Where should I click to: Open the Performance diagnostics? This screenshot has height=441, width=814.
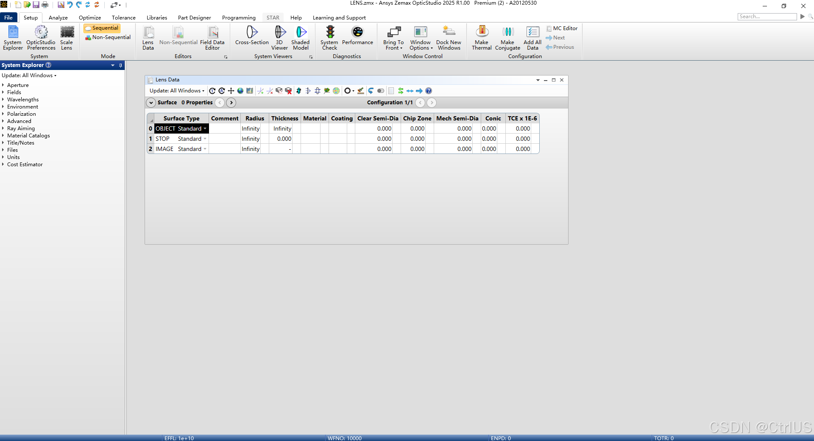357,36
